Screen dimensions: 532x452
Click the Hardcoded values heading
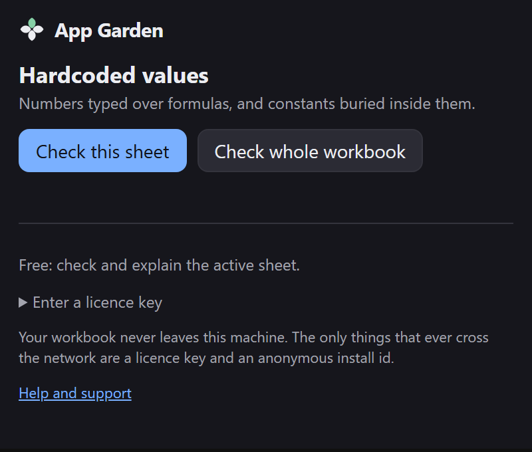tap(114, 75)
